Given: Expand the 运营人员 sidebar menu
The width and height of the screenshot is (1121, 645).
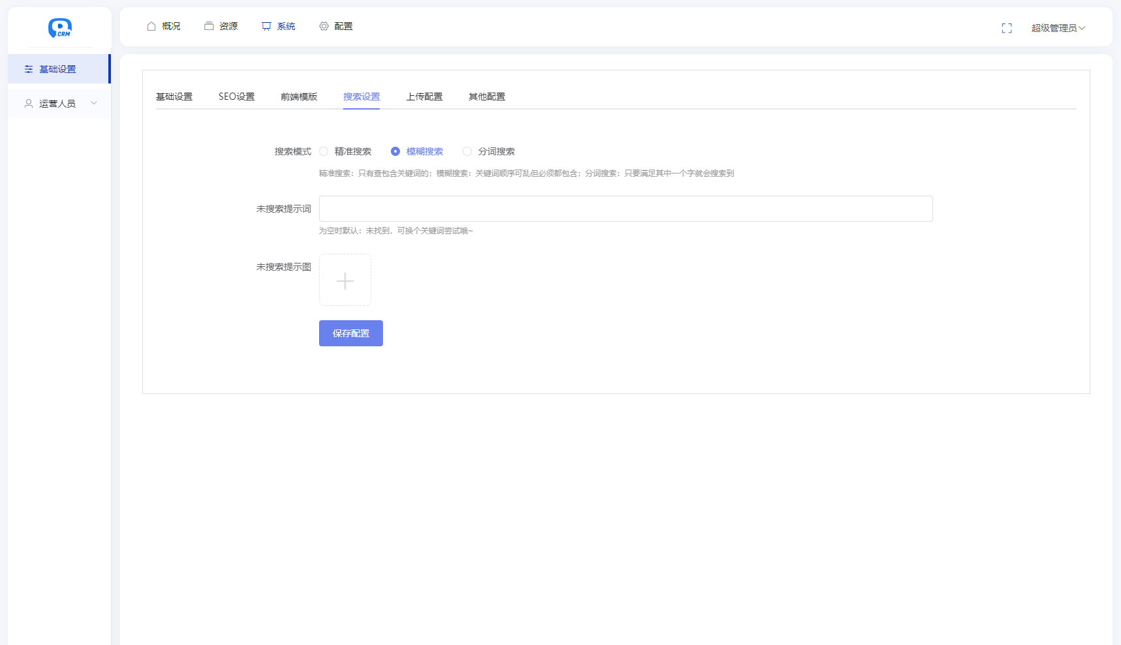Looking at the screenshot, I should pyautogui.click(x=94, y=103).
